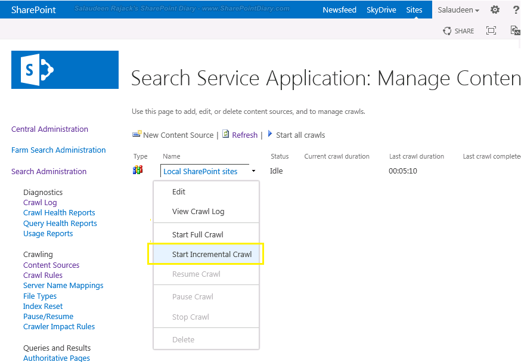Click the focus on content icon
The width and height of the screenshot is (521, 362).
tap(491, 30)
